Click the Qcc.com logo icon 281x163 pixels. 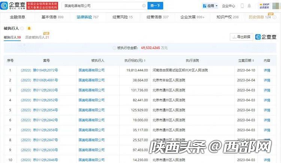(x=4, y=6)
